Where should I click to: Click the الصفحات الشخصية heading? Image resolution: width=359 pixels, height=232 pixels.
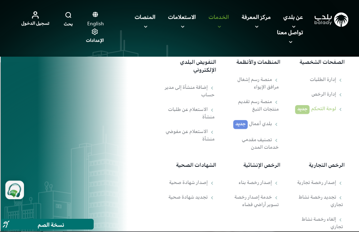point(322,62)
